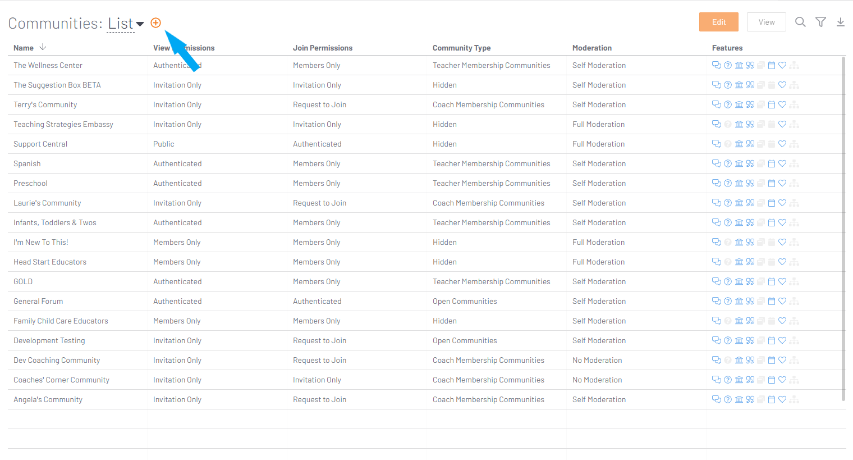The image size is (853, 460).
Task: Click the orange Edit button
Action: [x=718, y=22]
